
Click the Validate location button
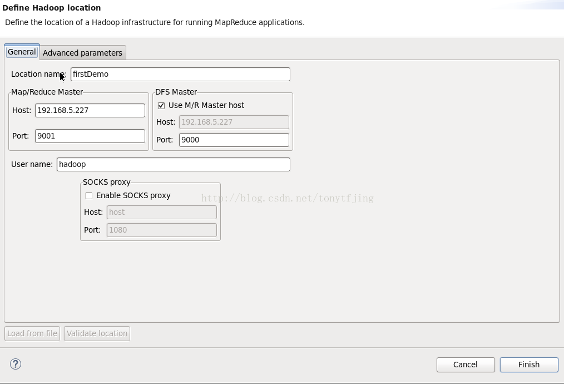click(x=97, y=333)
